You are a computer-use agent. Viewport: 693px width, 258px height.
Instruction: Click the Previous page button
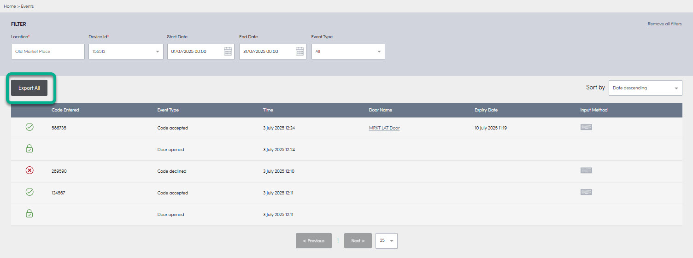[314, 240]
